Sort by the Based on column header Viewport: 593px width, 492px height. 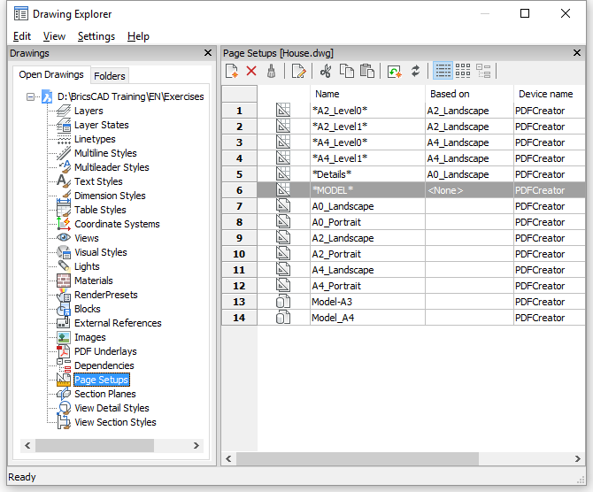point(450,94)
